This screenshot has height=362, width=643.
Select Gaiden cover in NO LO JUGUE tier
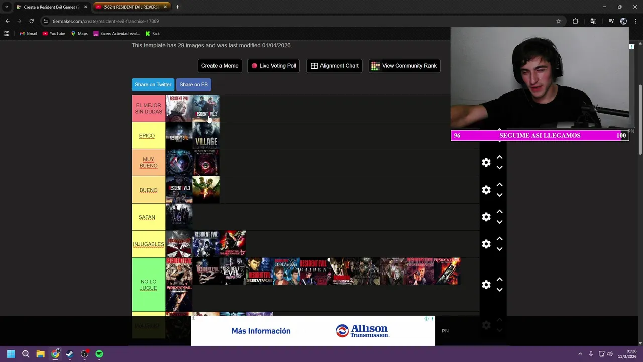[x=313, y=271]
